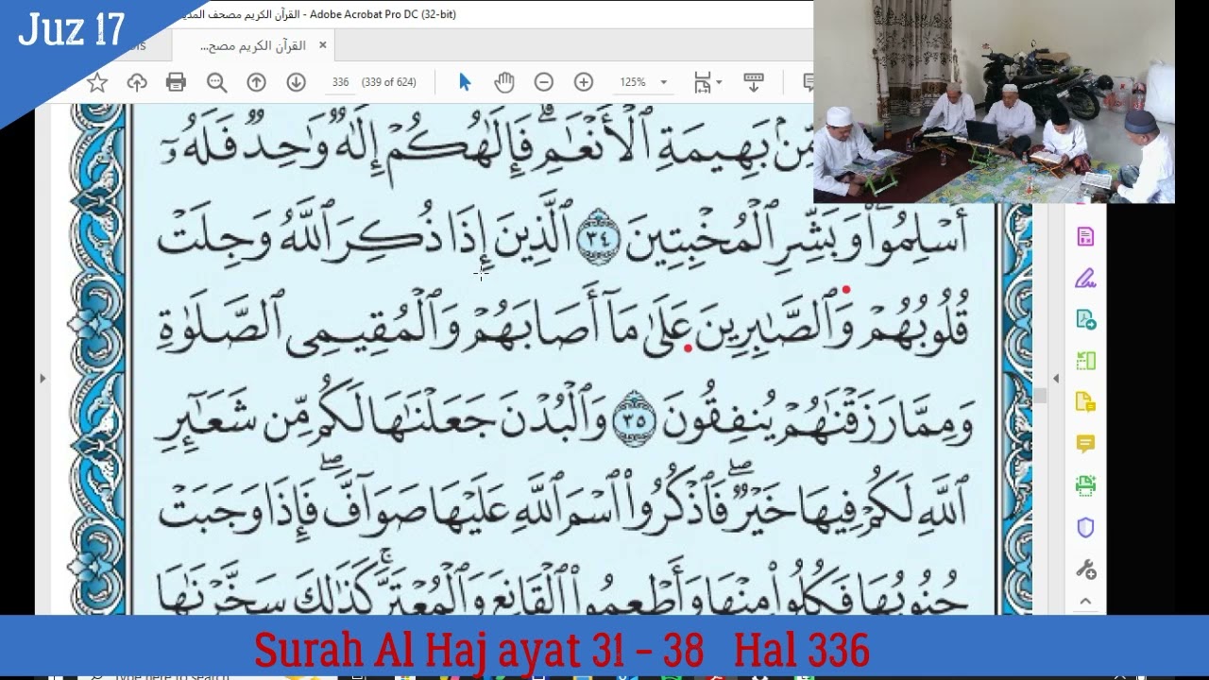Open the yellow Send for Comments tool
Viewport: 1209px width, 680px height.
(x=1085, y=402)
